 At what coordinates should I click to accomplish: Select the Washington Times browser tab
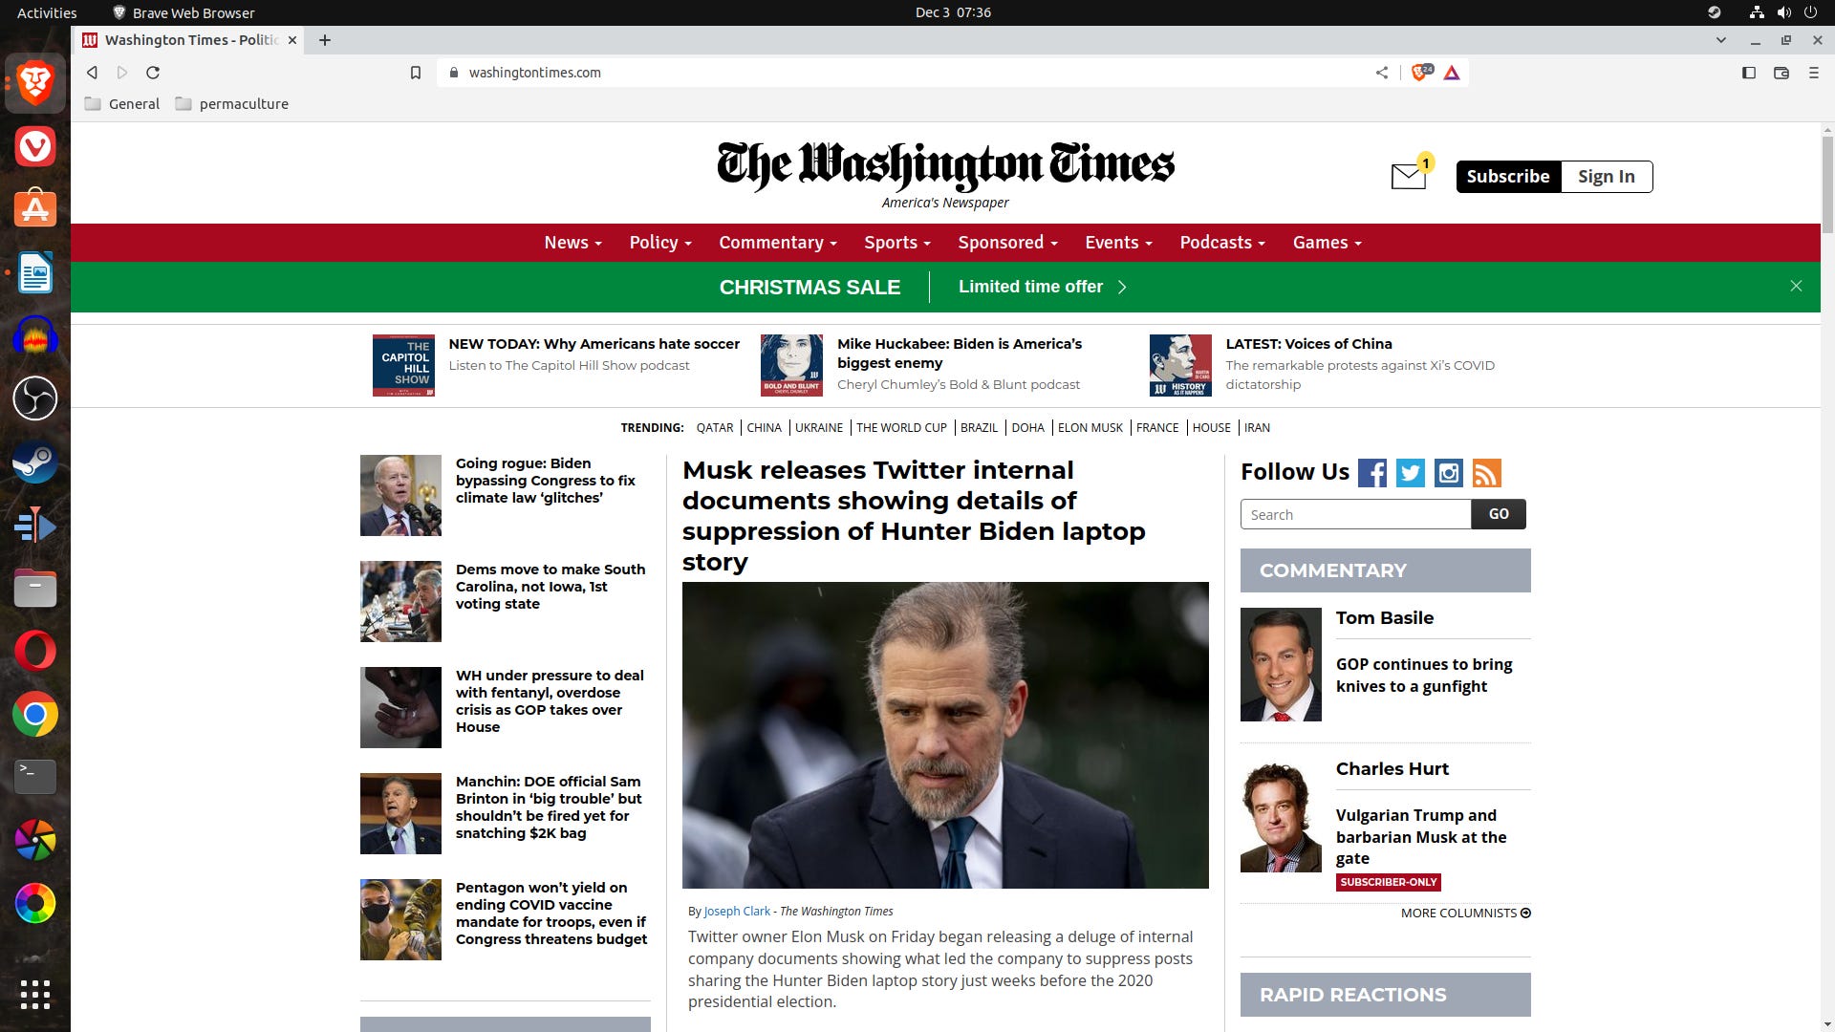189,40
